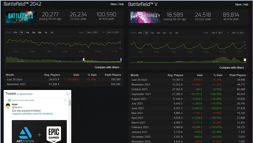Select Battlefield V October 2021 row

(188, 89)
